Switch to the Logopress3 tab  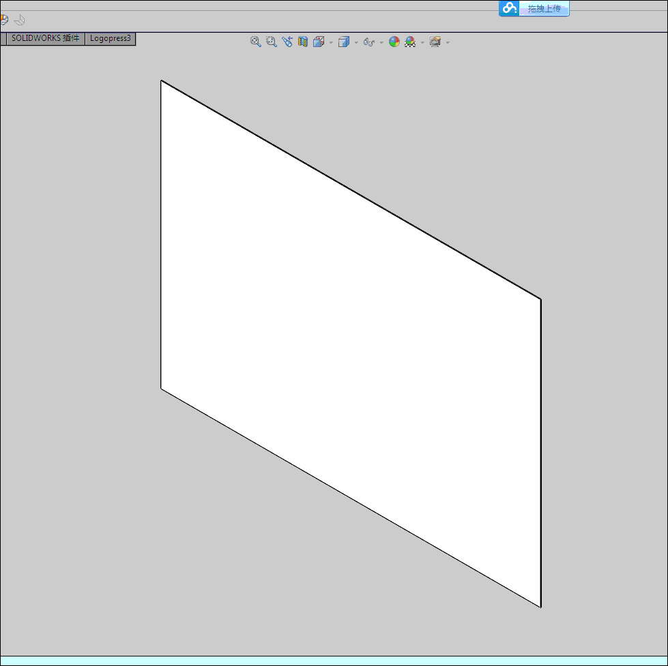click(x=111, y=38)
